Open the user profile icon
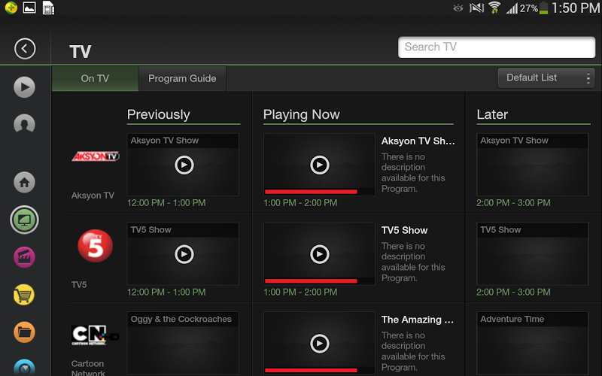This screenshot has height=376, width=602. (25, 124)
